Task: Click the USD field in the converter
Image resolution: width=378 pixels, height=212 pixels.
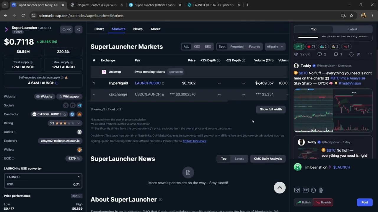Action: click(43, 184)
